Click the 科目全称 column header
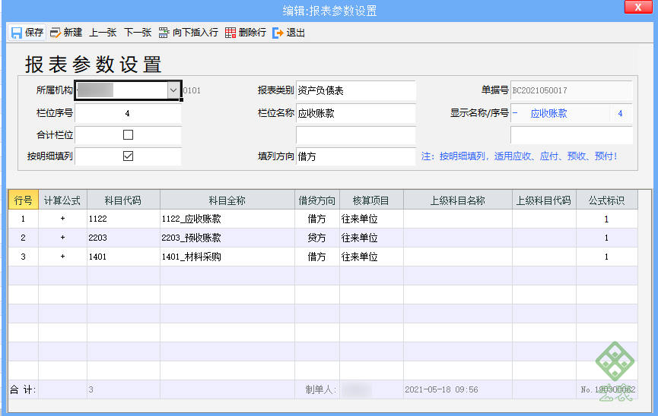The image size is (658, 416). (227, 200)
